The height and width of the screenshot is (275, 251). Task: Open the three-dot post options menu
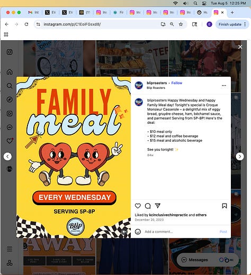pyautogui.click(x=224, y=86)
